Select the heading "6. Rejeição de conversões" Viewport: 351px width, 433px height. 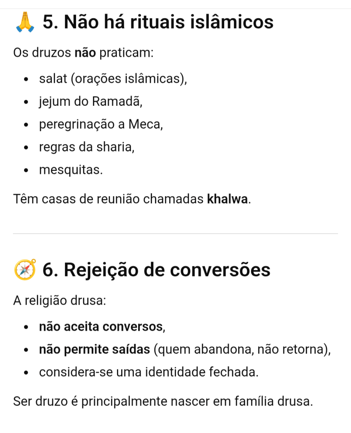click(x=156, y=270)
